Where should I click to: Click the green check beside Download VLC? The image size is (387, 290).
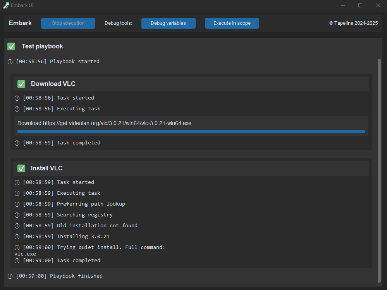[x=21, y=84]
